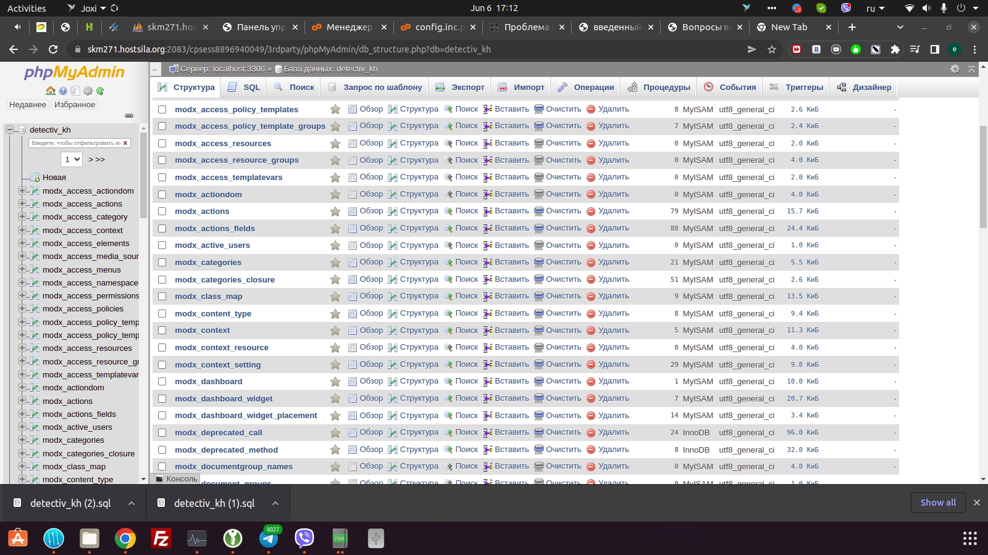
Task: Check the modx_access_resources checkbox
Action: click(162, 144)
